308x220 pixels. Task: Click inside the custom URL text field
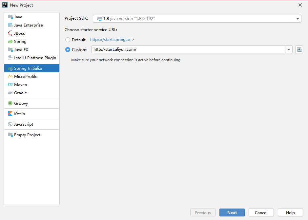188,49
